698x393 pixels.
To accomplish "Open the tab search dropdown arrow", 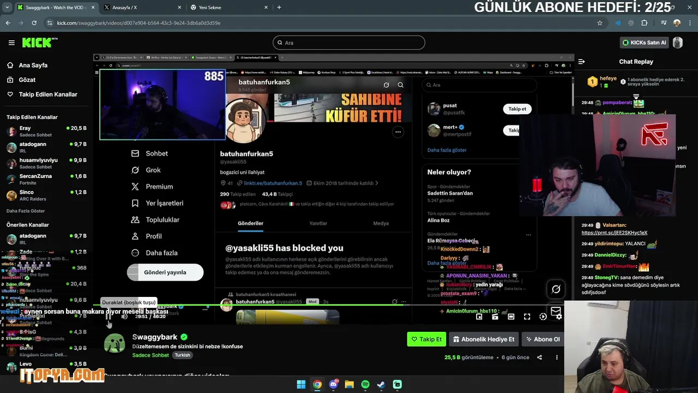I will [x=7, y=7].
